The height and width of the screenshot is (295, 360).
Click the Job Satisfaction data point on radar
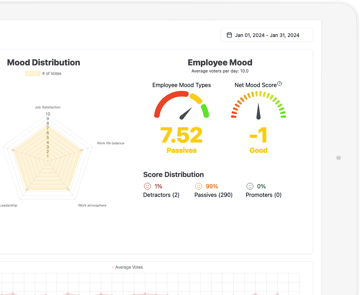(x=48, y=126)
